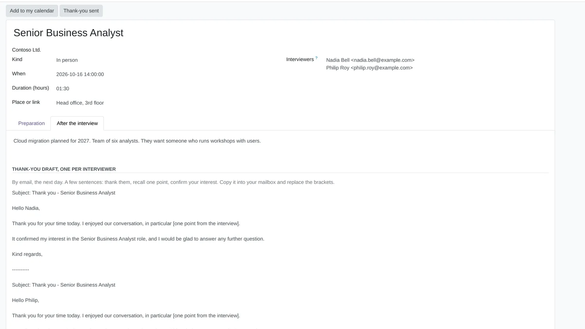585x329 pixels.
Task: Select interviewer Nadia Bell email entry
Action: [x=370, y=60]
